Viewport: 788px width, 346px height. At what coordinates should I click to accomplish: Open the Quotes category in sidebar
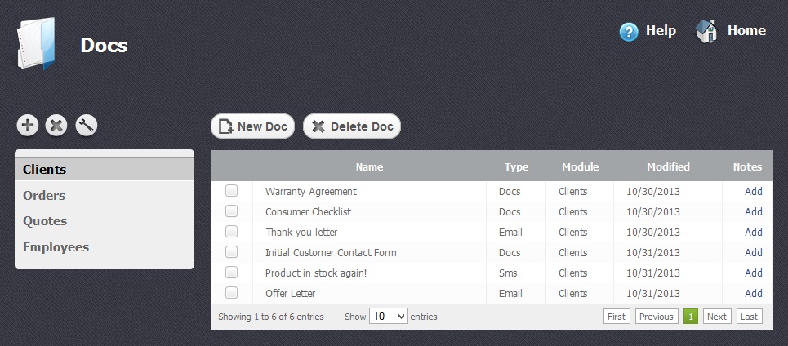point(45,221)
